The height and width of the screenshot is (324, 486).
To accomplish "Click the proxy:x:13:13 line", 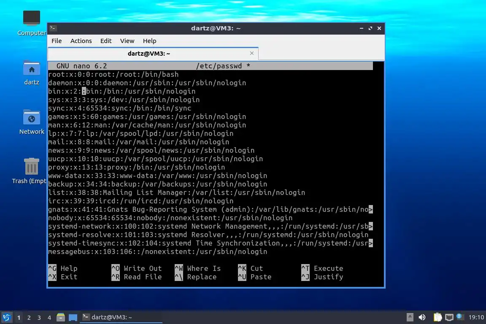I will [137, 167].
